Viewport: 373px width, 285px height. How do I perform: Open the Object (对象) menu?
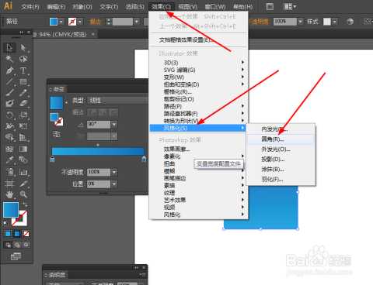[x=82, y=7]
